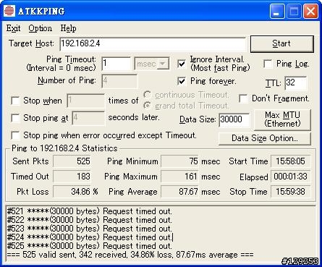
Task: Click the Pkt Loss value 34.86
Action: pos(72,192)
